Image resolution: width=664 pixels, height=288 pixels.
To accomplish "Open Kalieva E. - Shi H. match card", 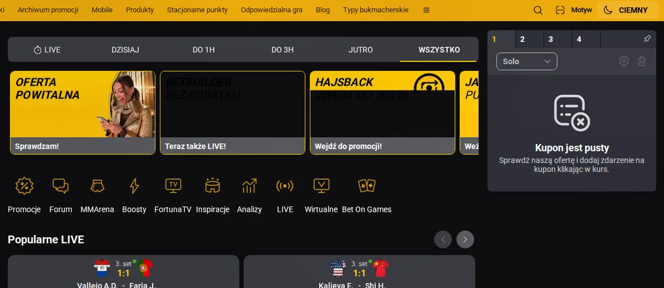I will click(x=360, y=271).
